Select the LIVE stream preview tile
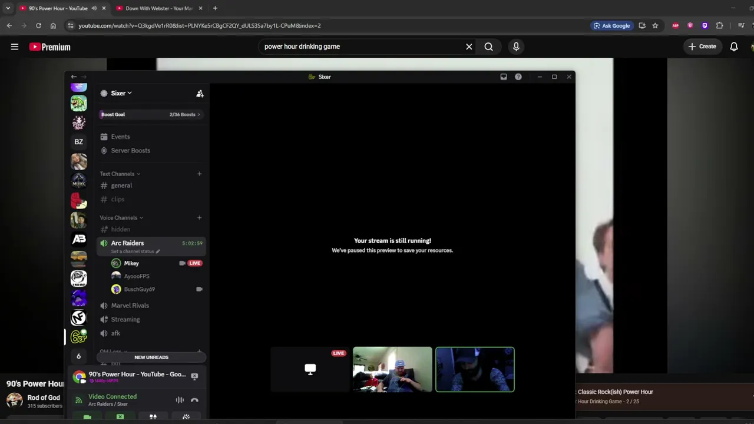The image size is (754, 424). (310, 369)
